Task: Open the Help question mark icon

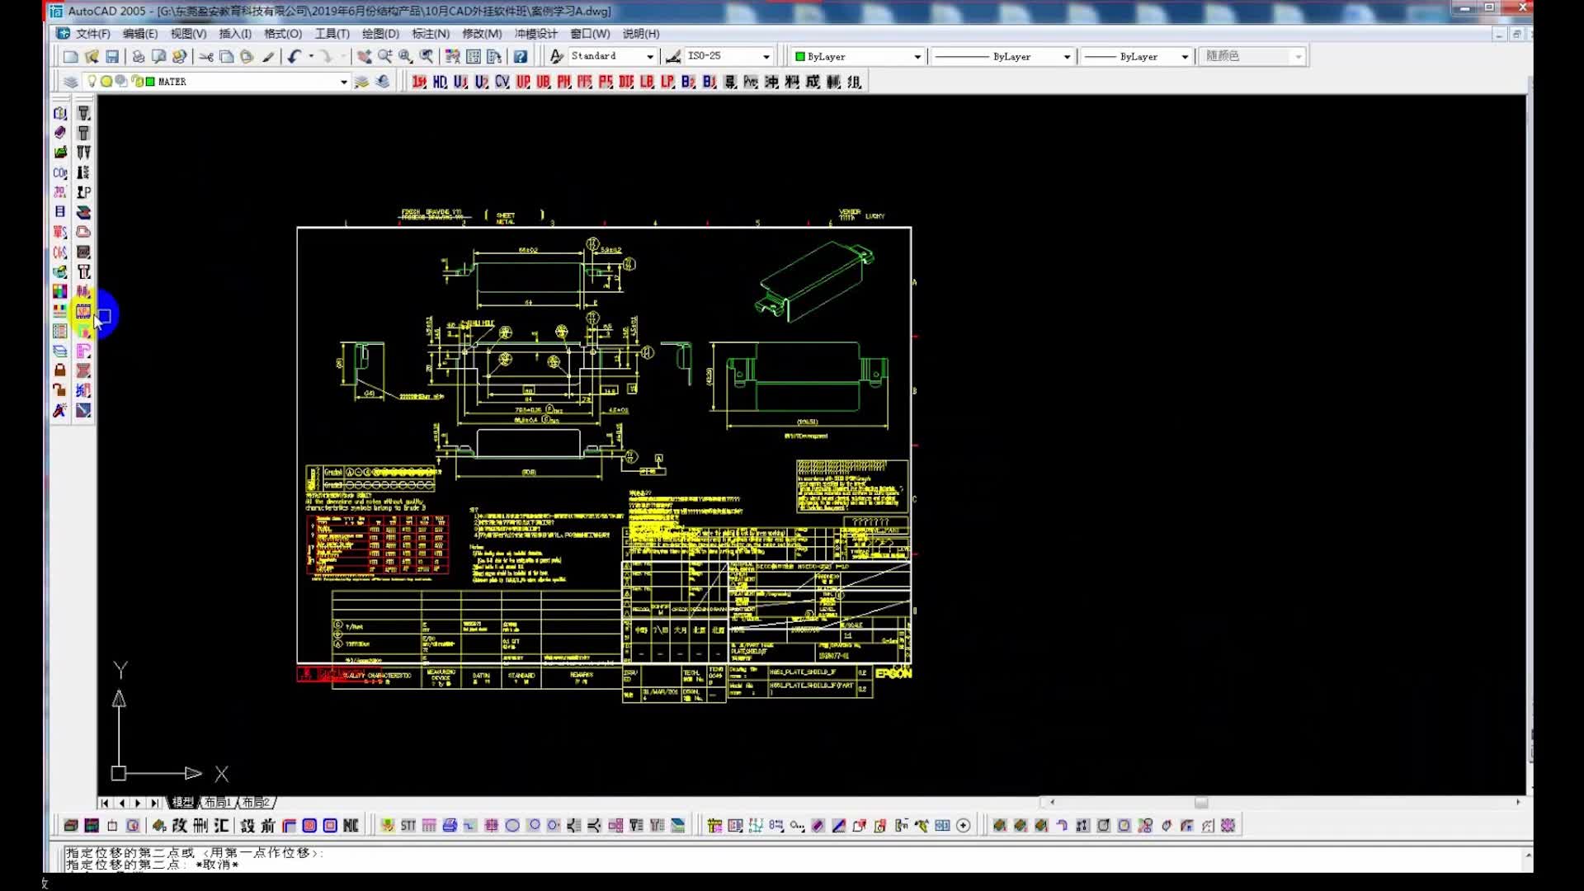Action: pos(521,56)
